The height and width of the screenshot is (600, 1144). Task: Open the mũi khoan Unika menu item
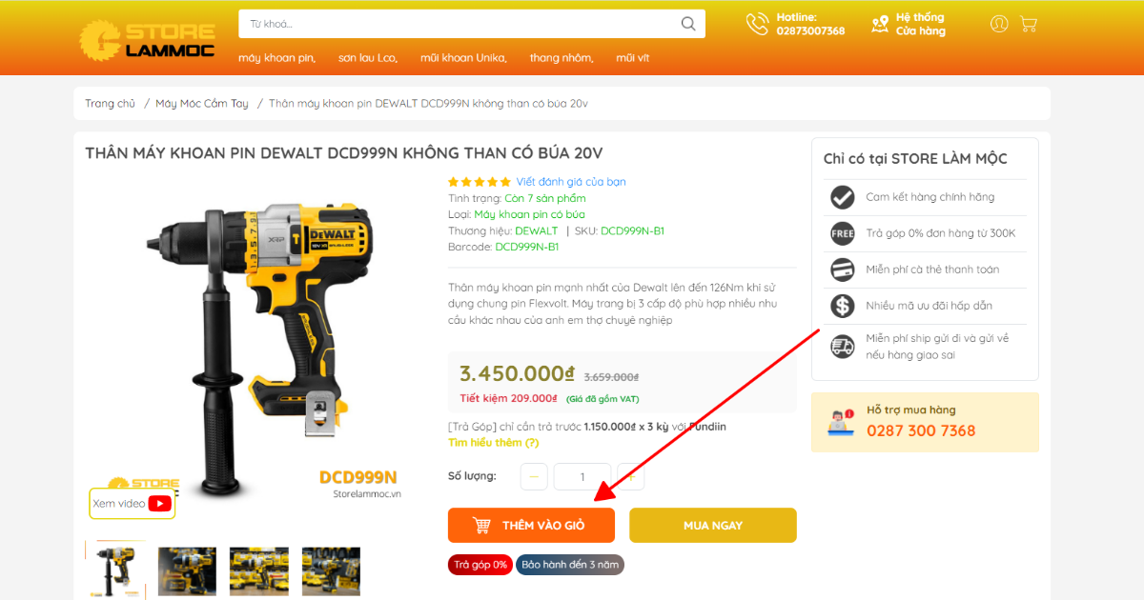[463, 58]
